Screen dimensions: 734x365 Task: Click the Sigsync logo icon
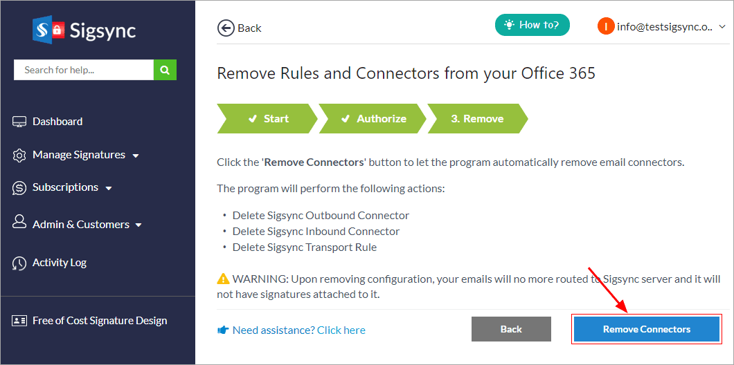49,30
